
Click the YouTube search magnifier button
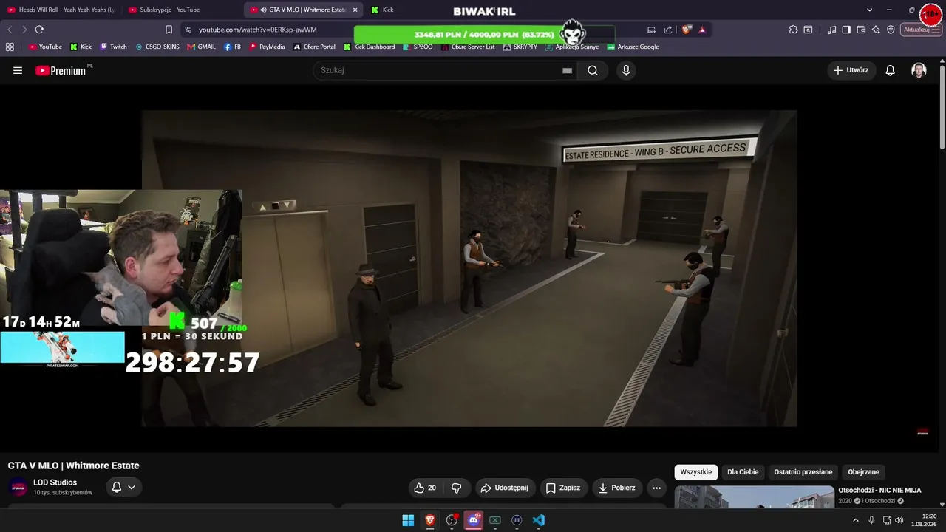(x=593, y=70)
